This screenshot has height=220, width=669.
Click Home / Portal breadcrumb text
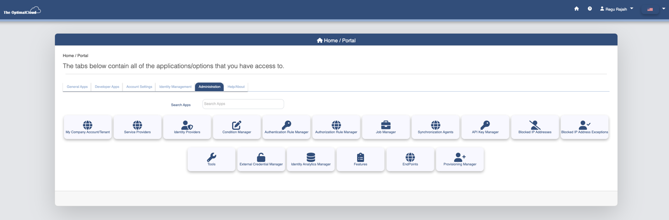click(75, 56)
